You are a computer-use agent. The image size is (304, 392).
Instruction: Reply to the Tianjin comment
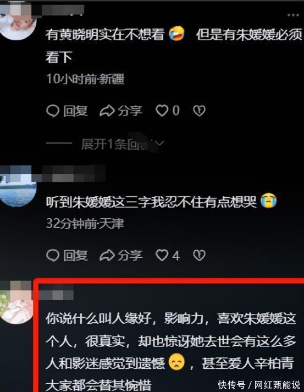coord(67,255)
